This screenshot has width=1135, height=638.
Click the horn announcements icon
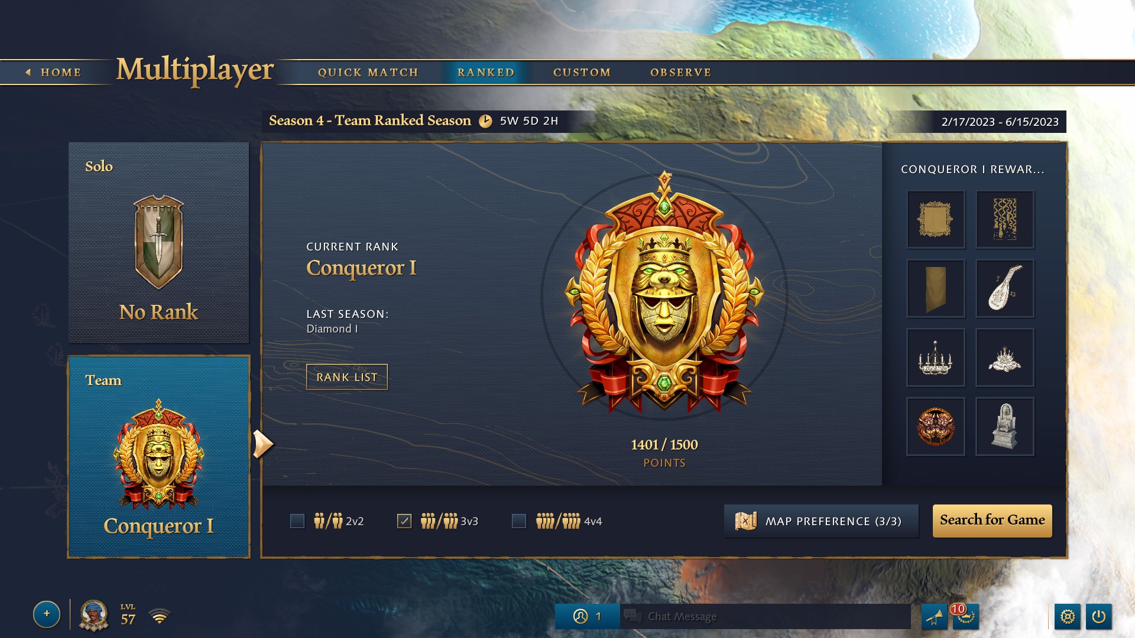tap(934, 617)
